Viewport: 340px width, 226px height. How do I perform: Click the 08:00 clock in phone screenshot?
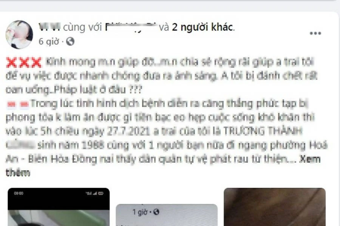click(x=19, y=193)
